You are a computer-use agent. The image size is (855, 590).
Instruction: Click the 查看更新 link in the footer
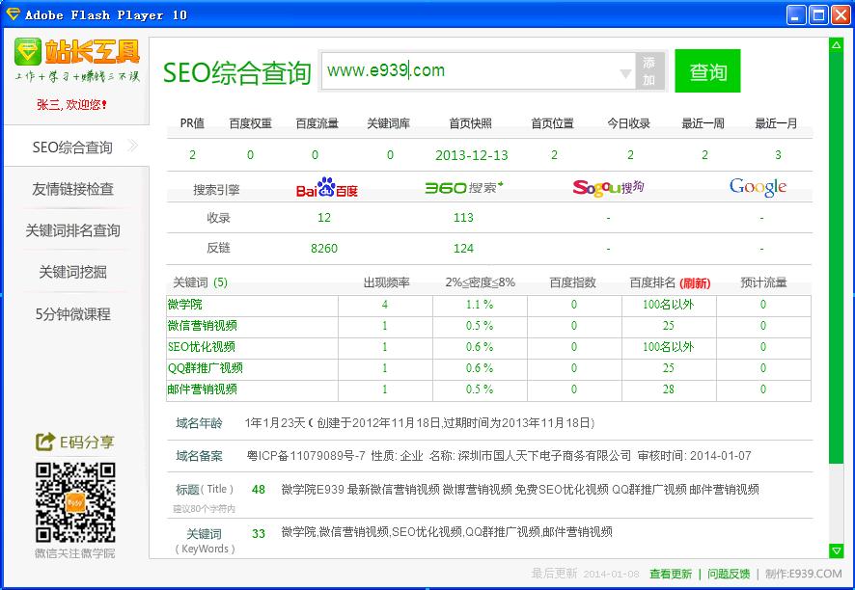coord(671,574)
